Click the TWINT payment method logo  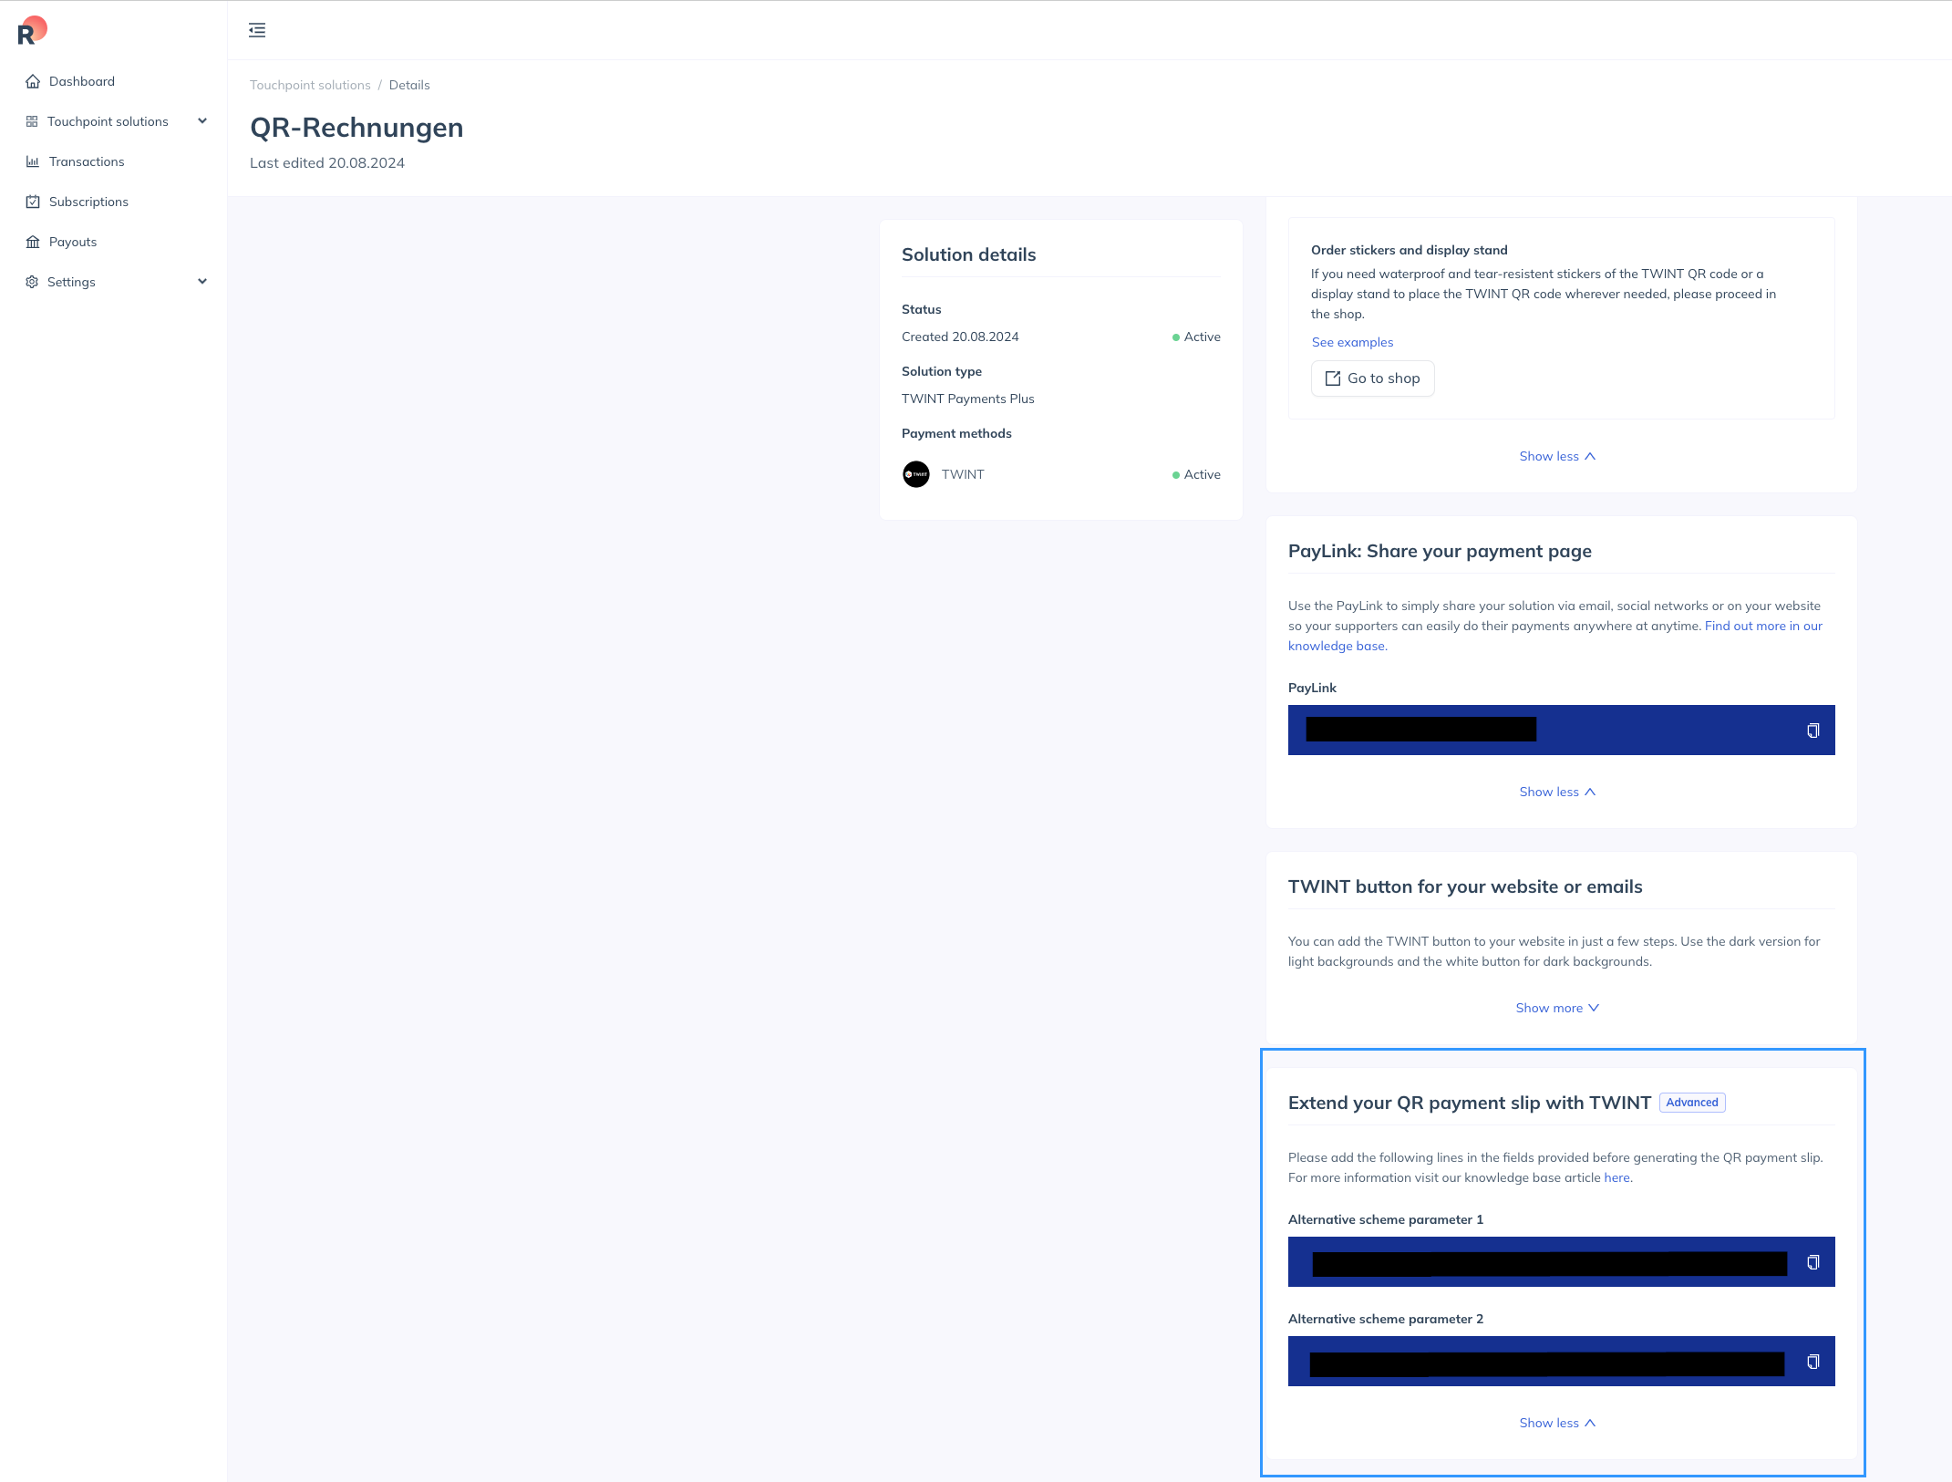915,474
